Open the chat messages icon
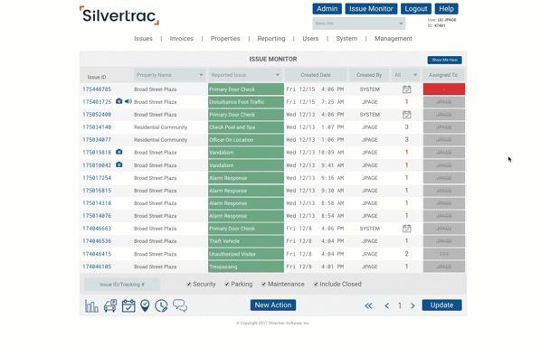Screen dimensions: 550x347 click(180, 305)
